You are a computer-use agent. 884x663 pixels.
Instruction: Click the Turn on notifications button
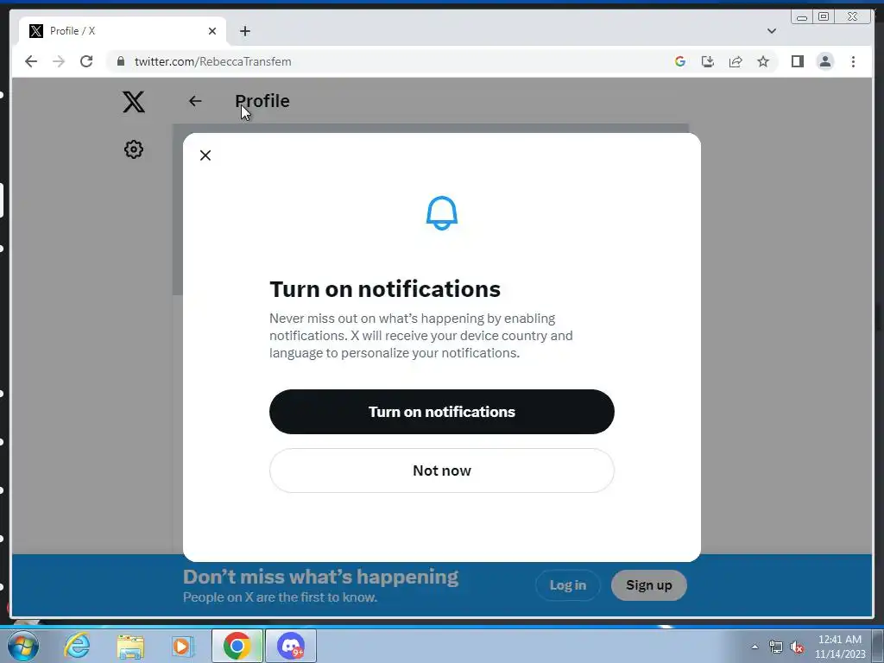click(x=441, y=412)
